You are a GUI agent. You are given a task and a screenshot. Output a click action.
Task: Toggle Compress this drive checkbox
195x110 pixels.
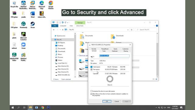[91, 91]
